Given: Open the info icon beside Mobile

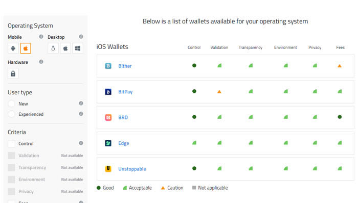Looking at the screenshot, I should pos(41,37).
